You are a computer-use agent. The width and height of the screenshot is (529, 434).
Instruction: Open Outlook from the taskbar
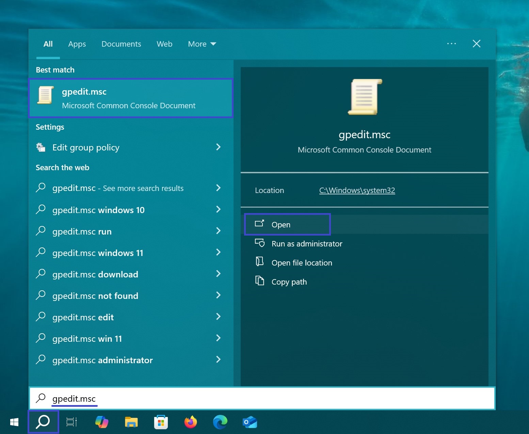(250, 422)
